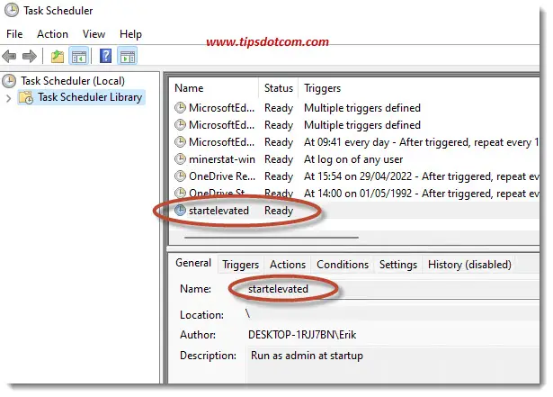
Task: Switch to the Actions tab
Action: (x=288, y=265)
